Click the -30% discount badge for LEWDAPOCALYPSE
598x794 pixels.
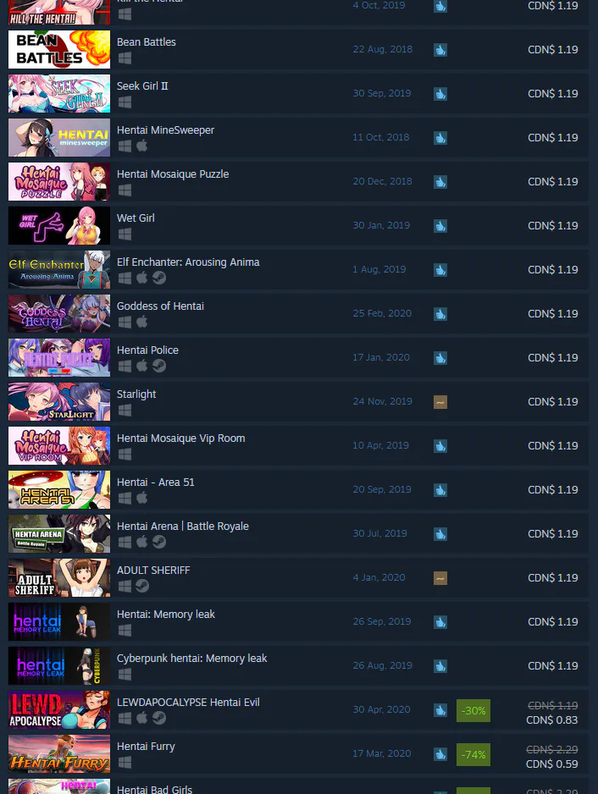(473, 710)
